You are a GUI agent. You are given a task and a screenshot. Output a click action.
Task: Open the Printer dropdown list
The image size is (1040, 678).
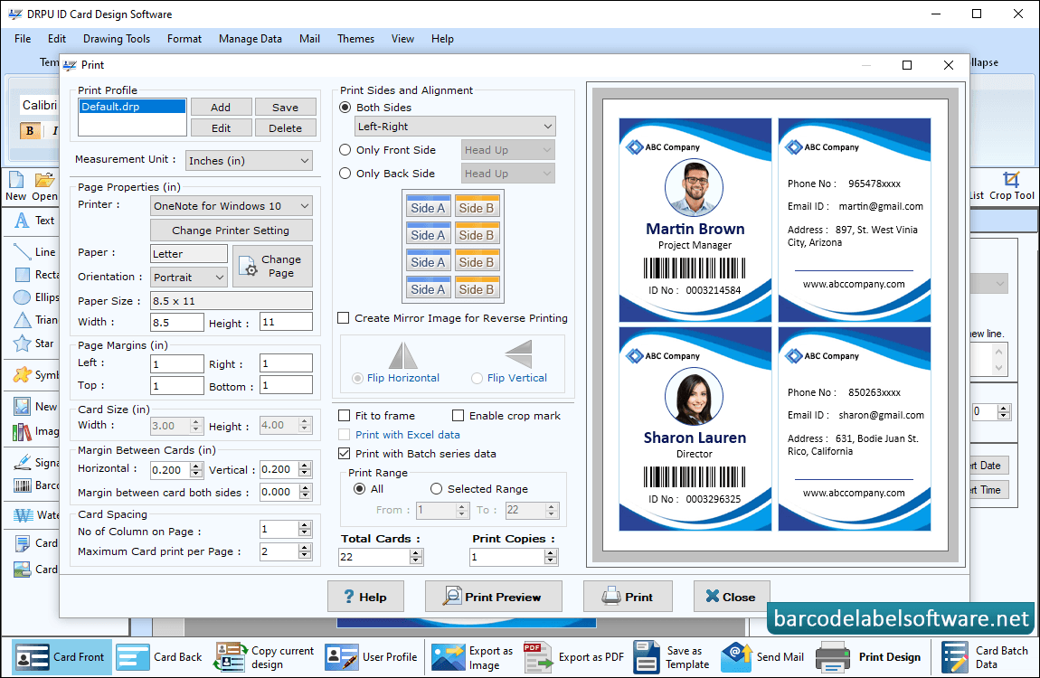[x=232, y=205]
